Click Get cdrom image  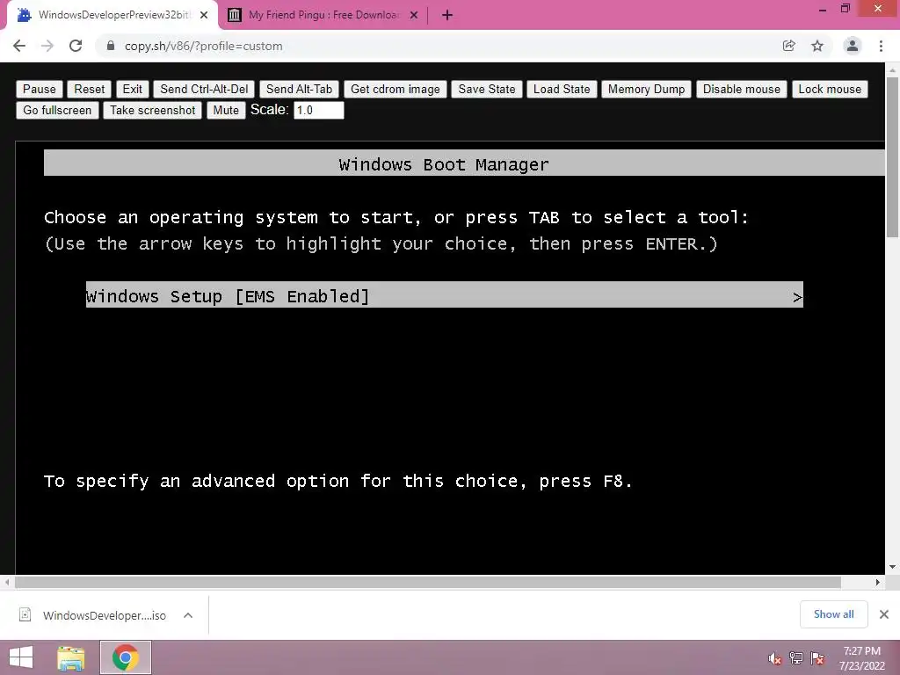click(395, 89)
